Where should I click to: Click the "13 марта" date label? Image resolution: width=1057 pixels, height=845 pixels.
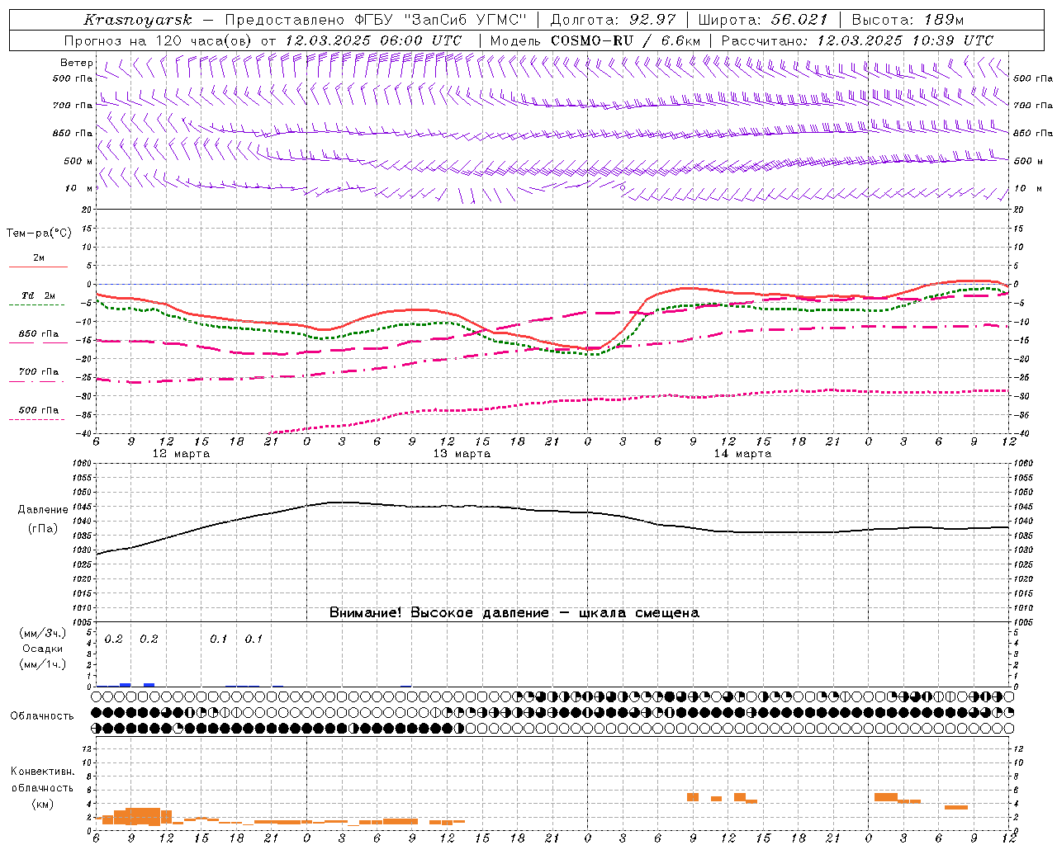point(462,454)
